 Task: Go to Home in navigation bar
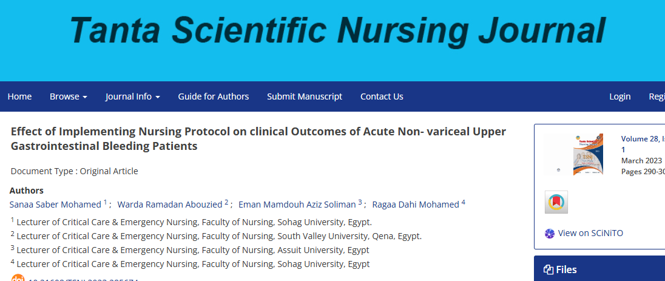[19, 96]
